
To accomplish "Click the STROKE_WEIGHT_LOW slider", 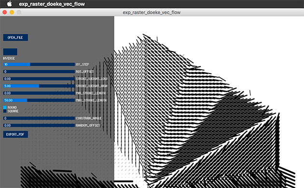I will [x=39, y=79].
